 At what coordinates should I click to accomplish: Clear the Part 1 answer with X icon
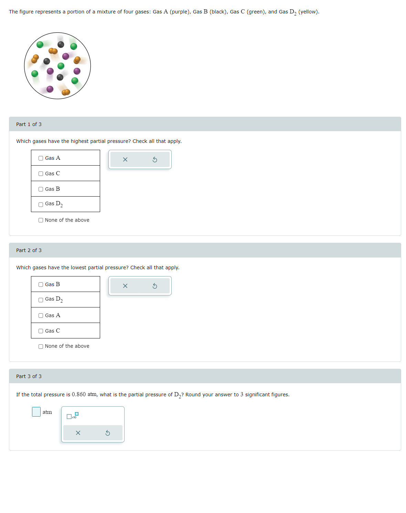pyautogui.click(x=125, y=159)
